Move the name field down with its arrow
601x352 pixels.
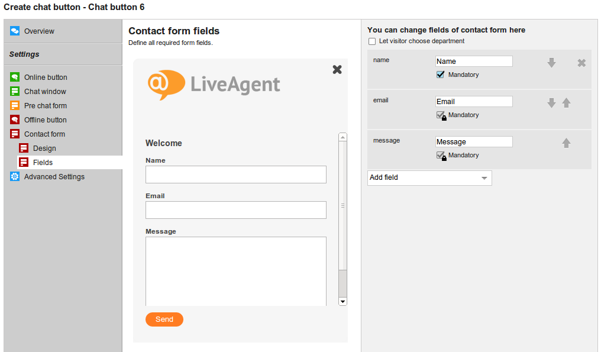click(551, 63)
